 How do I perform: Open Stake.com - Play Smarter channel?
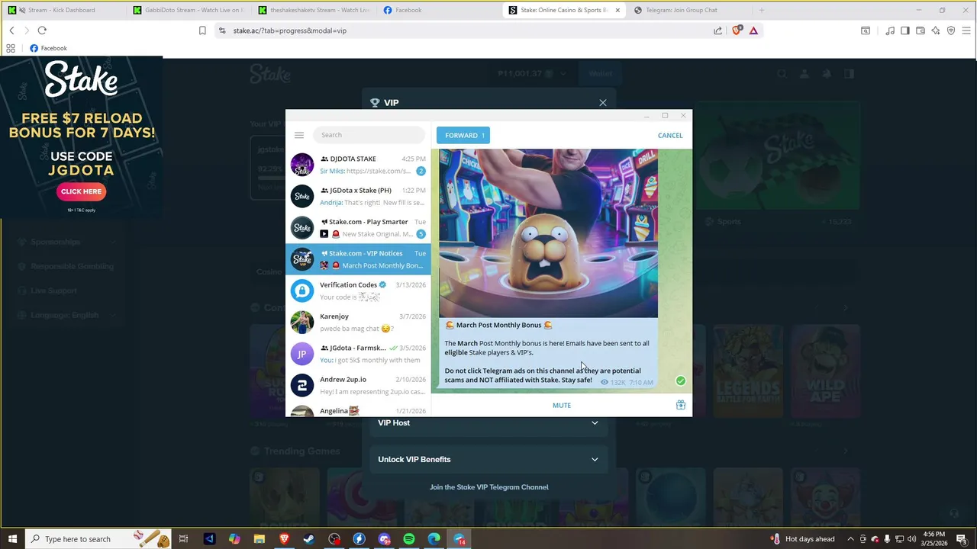(358, 227)
